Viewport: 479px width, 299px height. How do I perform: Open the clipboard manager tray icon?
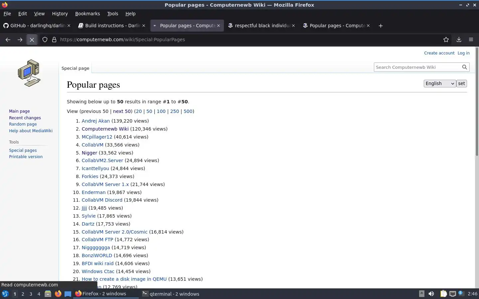(443, 294)
